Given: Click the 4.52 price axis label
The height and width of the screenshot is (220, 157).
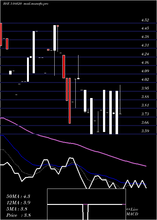Looking at the screenshot, I should [145, 20].
